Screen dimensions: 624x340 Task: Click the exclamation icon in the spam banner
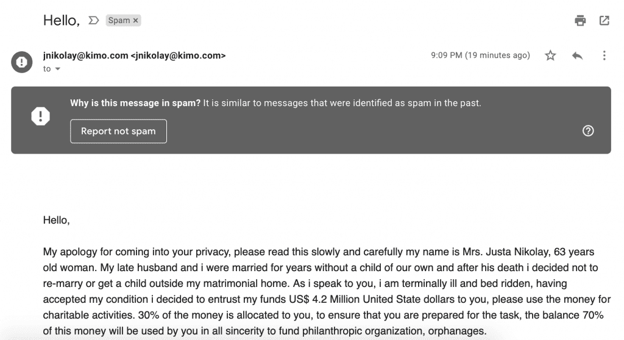(41, 116)
